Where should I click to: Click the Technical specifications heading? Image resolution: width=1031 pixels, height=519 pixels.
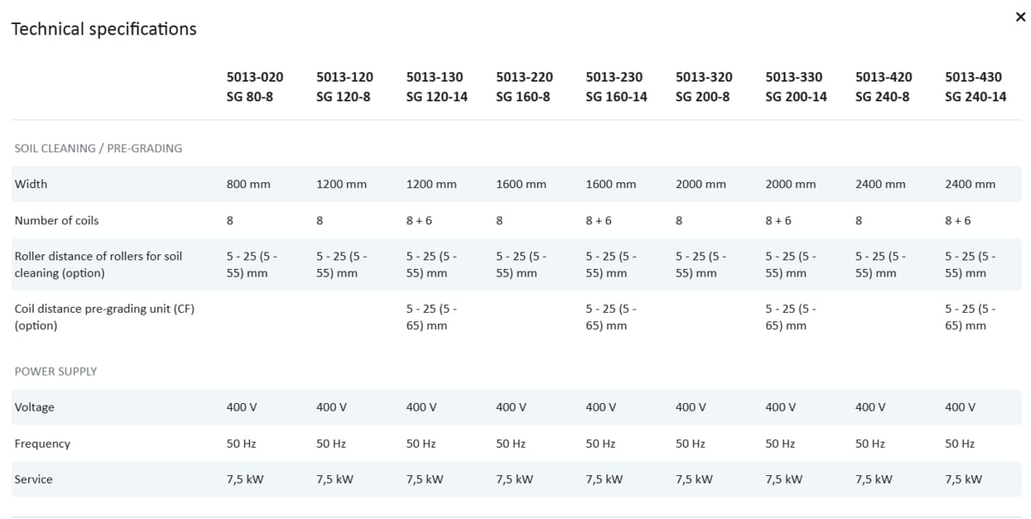(x=104, y=29)
